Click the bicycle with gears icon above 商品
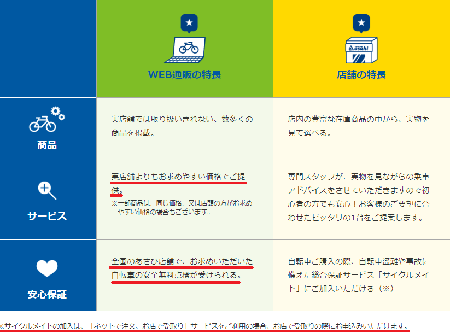The width and height of the screenshot is (450, 333). pos(47,120)
